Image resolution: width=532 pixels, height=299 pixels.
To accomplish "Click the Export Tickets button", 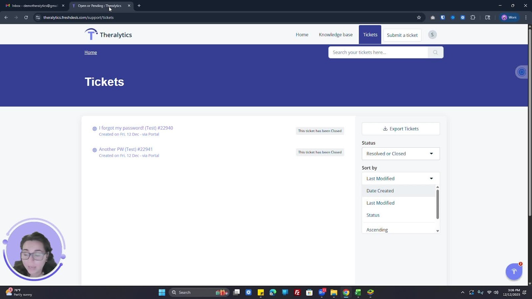I will [401, 129].
